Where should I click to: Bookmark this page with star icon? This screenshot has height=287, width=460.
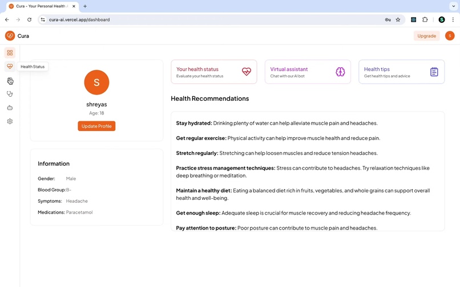tap(398, 19)
